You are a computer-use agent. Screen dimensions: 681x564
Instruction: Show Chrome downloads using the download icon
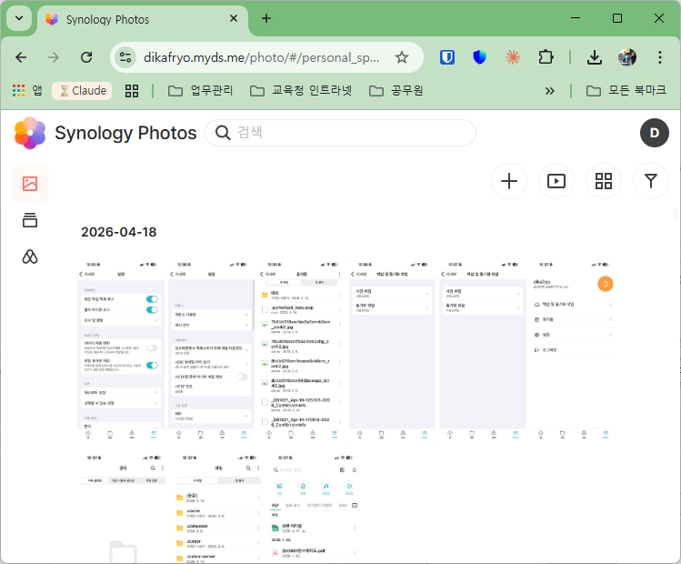click(594, 57)
